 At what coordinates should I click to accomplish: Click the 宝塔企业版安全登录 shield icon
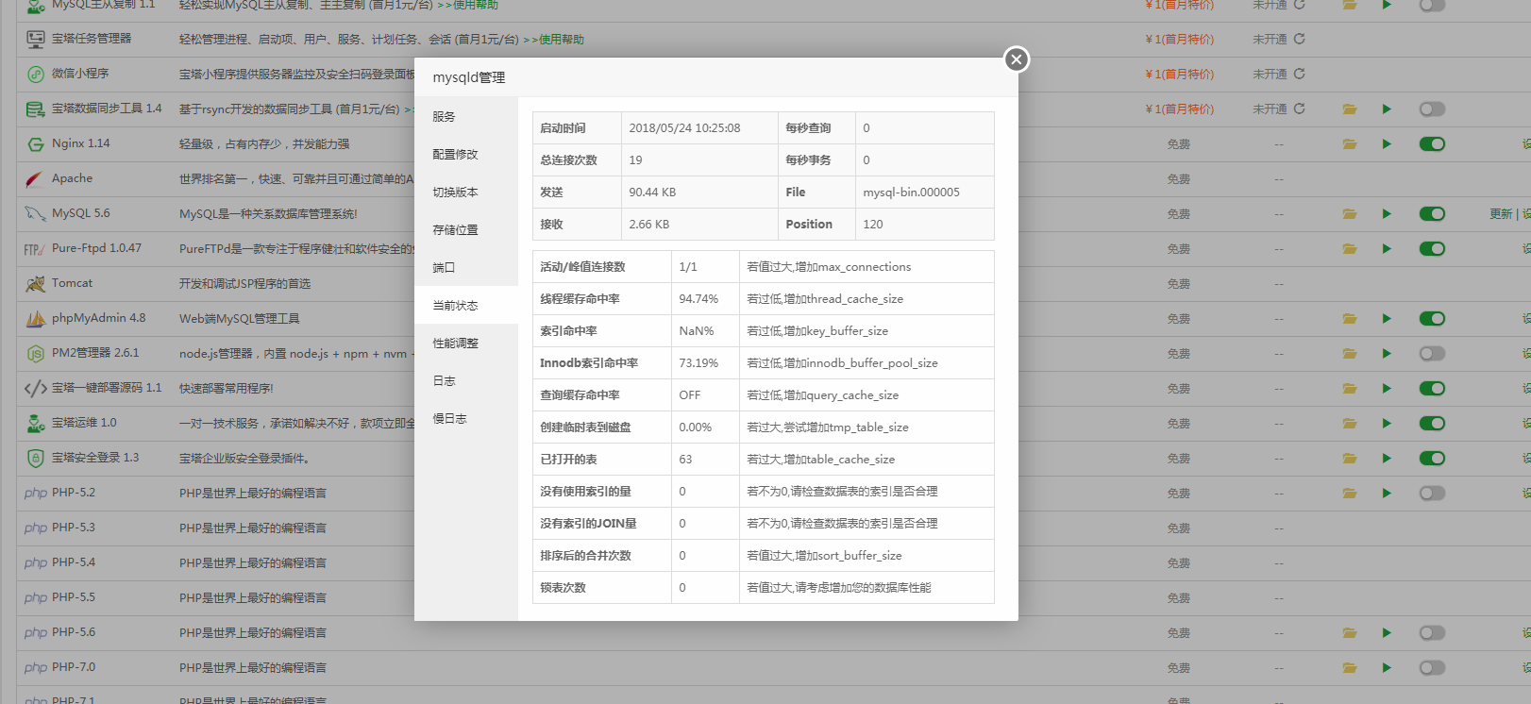click(x=36, y=459)
